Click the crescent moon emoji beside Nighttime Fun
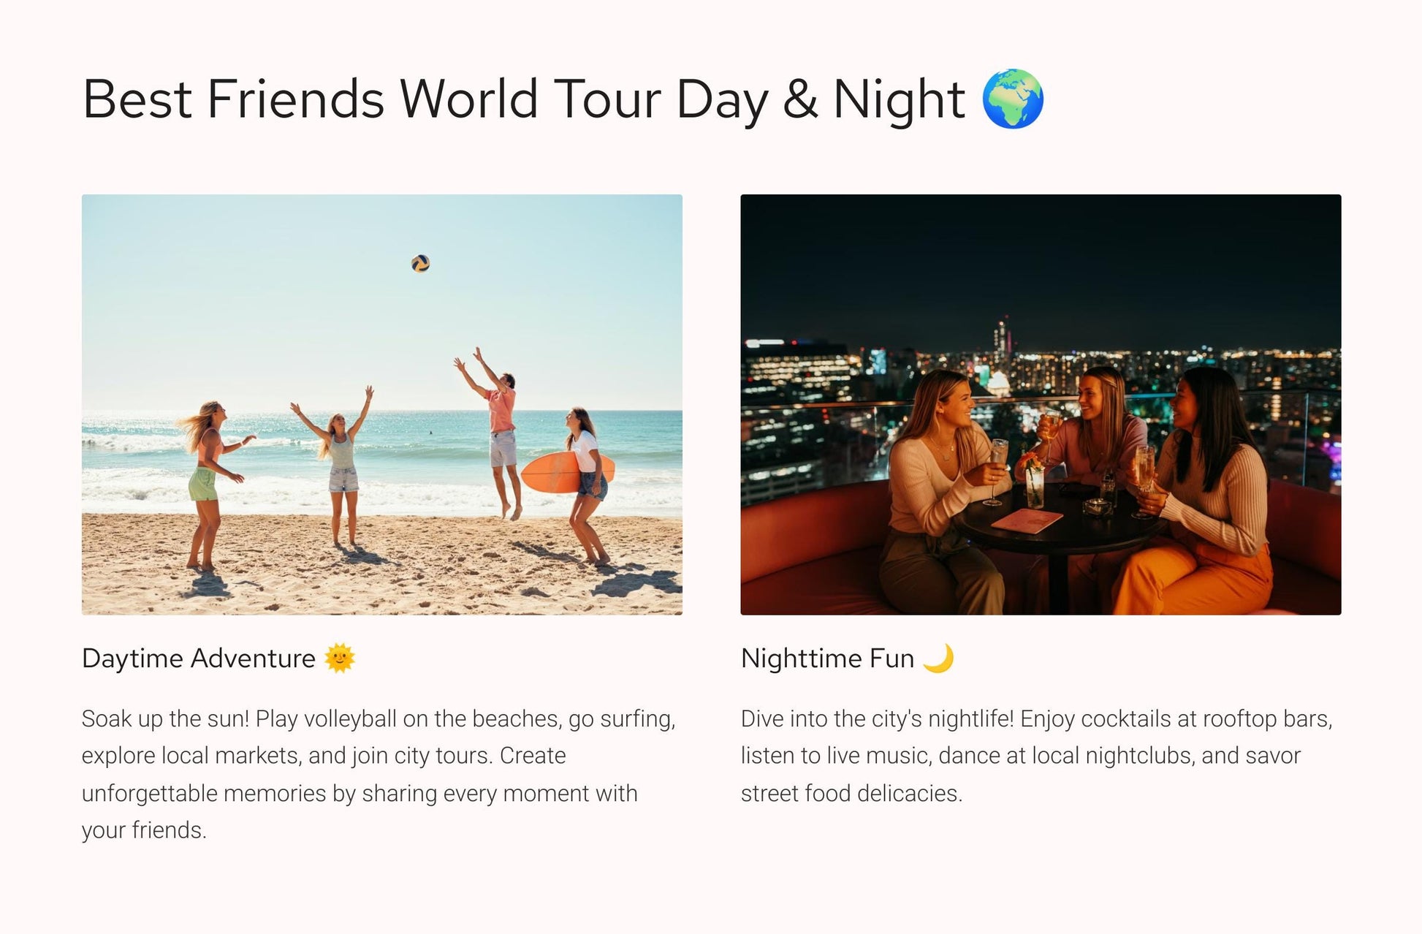This screenshot has width=1422, height=934. [x=938, y=658]
